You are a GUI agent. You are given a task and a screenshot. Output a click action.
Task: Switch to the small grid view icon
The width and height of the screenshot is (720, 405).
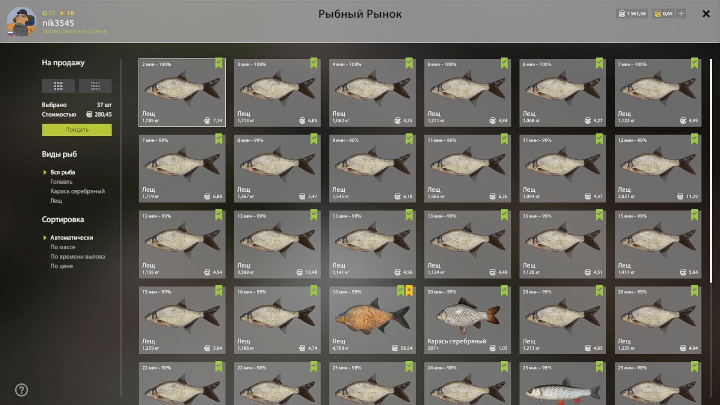pos(95,86)
